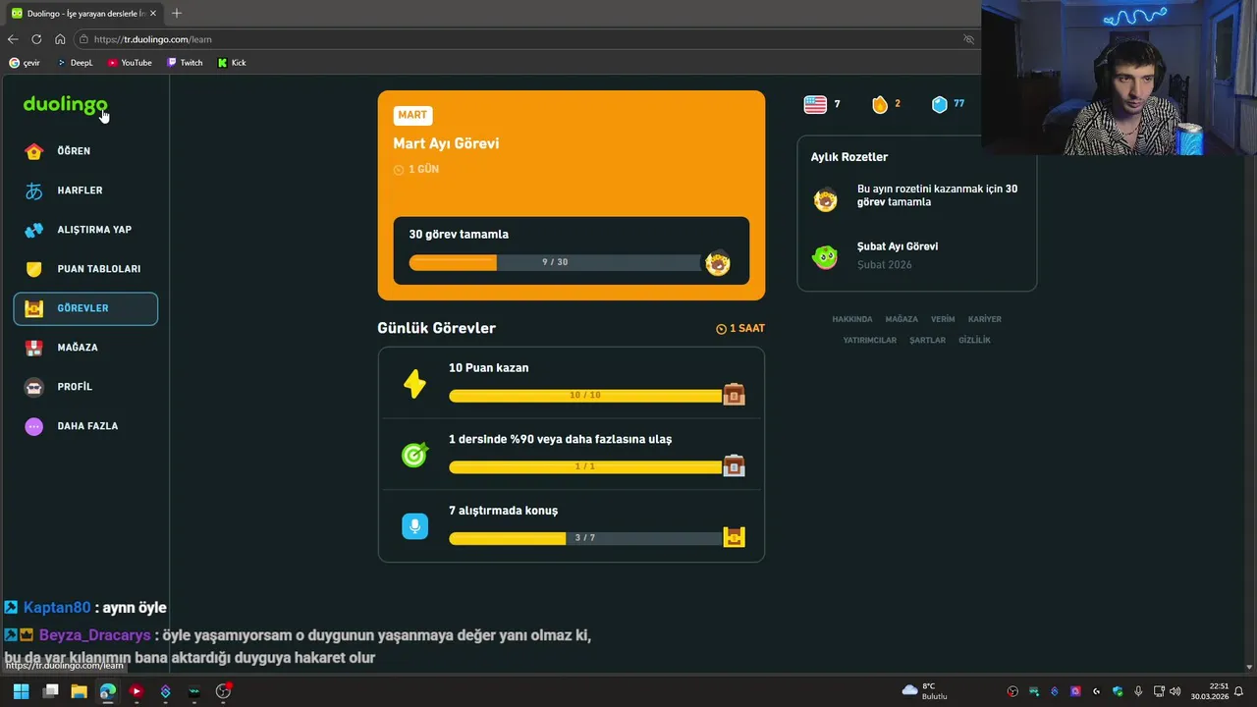
Task: Open the Windows Start menu
Action: (x=21, y=691)
